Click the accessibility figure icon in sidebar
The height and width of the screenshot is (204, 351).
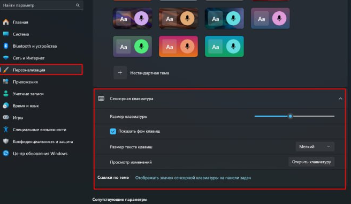(x=6, y=130)
